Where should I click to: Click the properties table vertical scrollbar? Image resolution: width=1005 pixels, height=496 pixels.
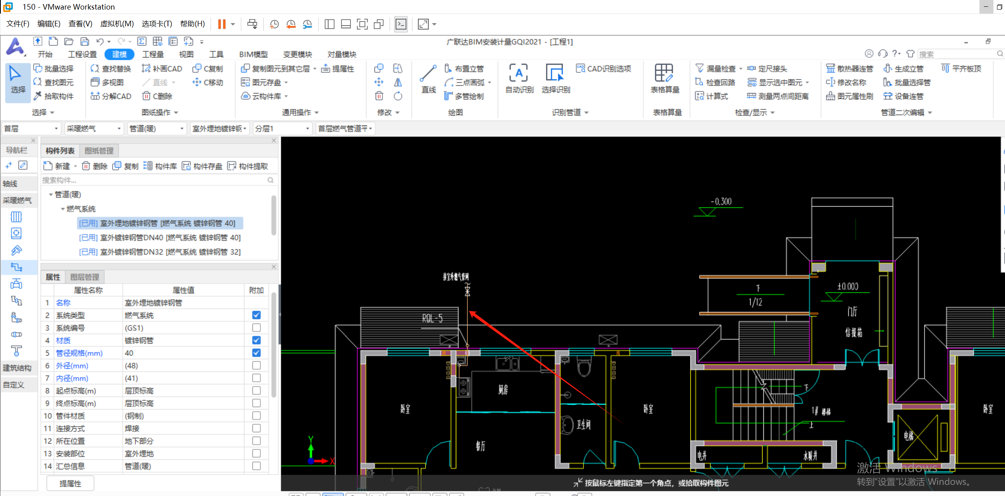[274, 345]
